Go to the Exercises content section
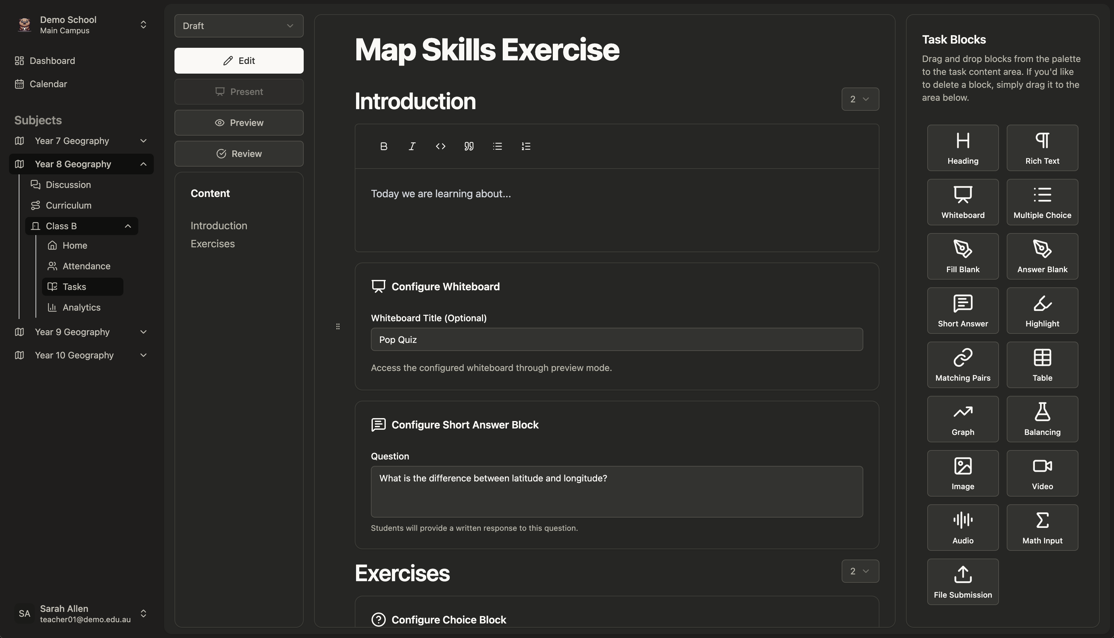 [213, 244]
